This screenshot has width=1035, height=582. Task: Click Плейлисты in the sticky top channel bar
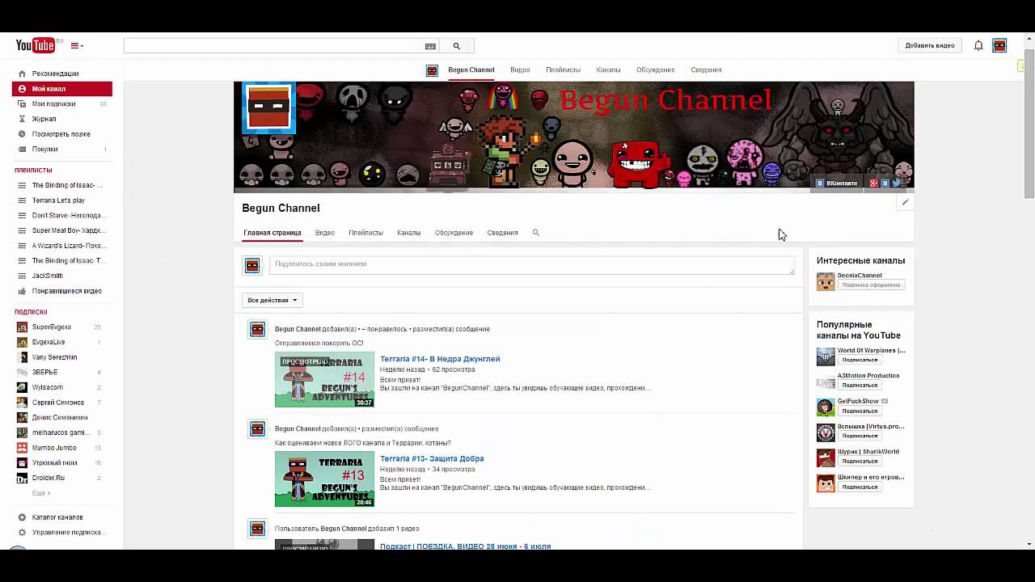tap(563, 70)
